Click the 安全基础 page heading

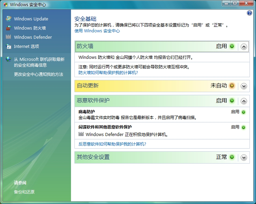(85, 19)
